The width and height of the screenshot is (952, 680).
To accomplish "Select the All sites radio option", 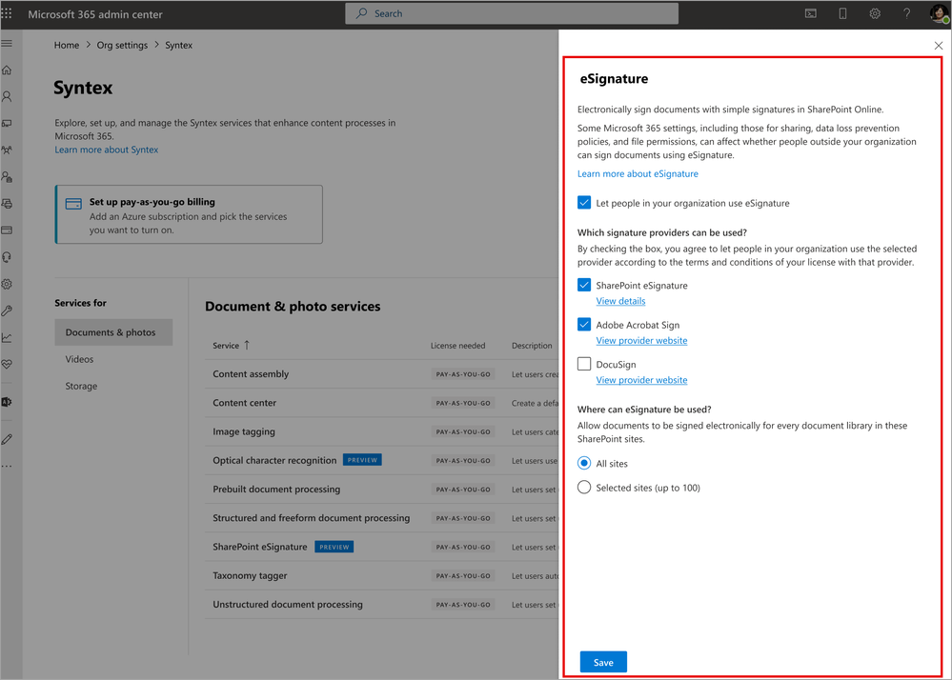I will pos(584,464).
